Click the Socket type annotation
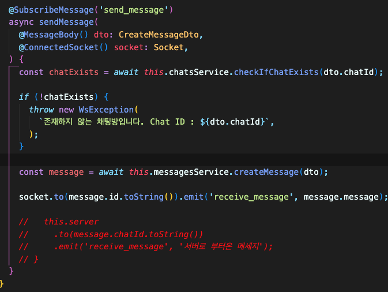Viewport: 388px width, 292px height. (168, 47)
